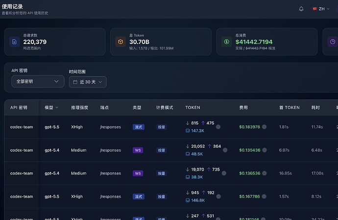Click the cost value $0.136536
The height and width of the screenshot is (220, 338).
coord(250,174)
